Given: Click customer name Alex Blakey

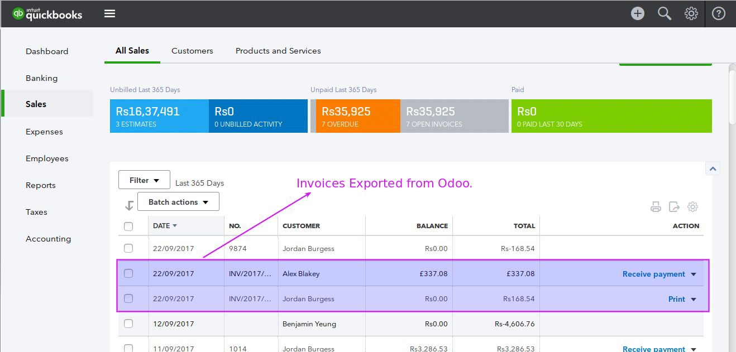Looking at the screenshot, I should point(301,273).
